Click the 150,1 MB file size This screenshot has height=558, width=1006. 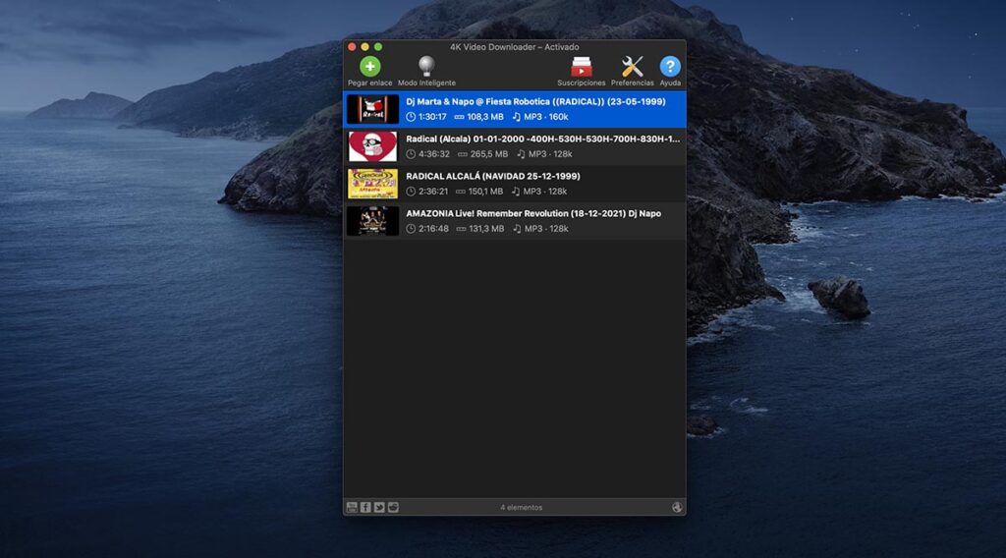click(x=485, y=192)
